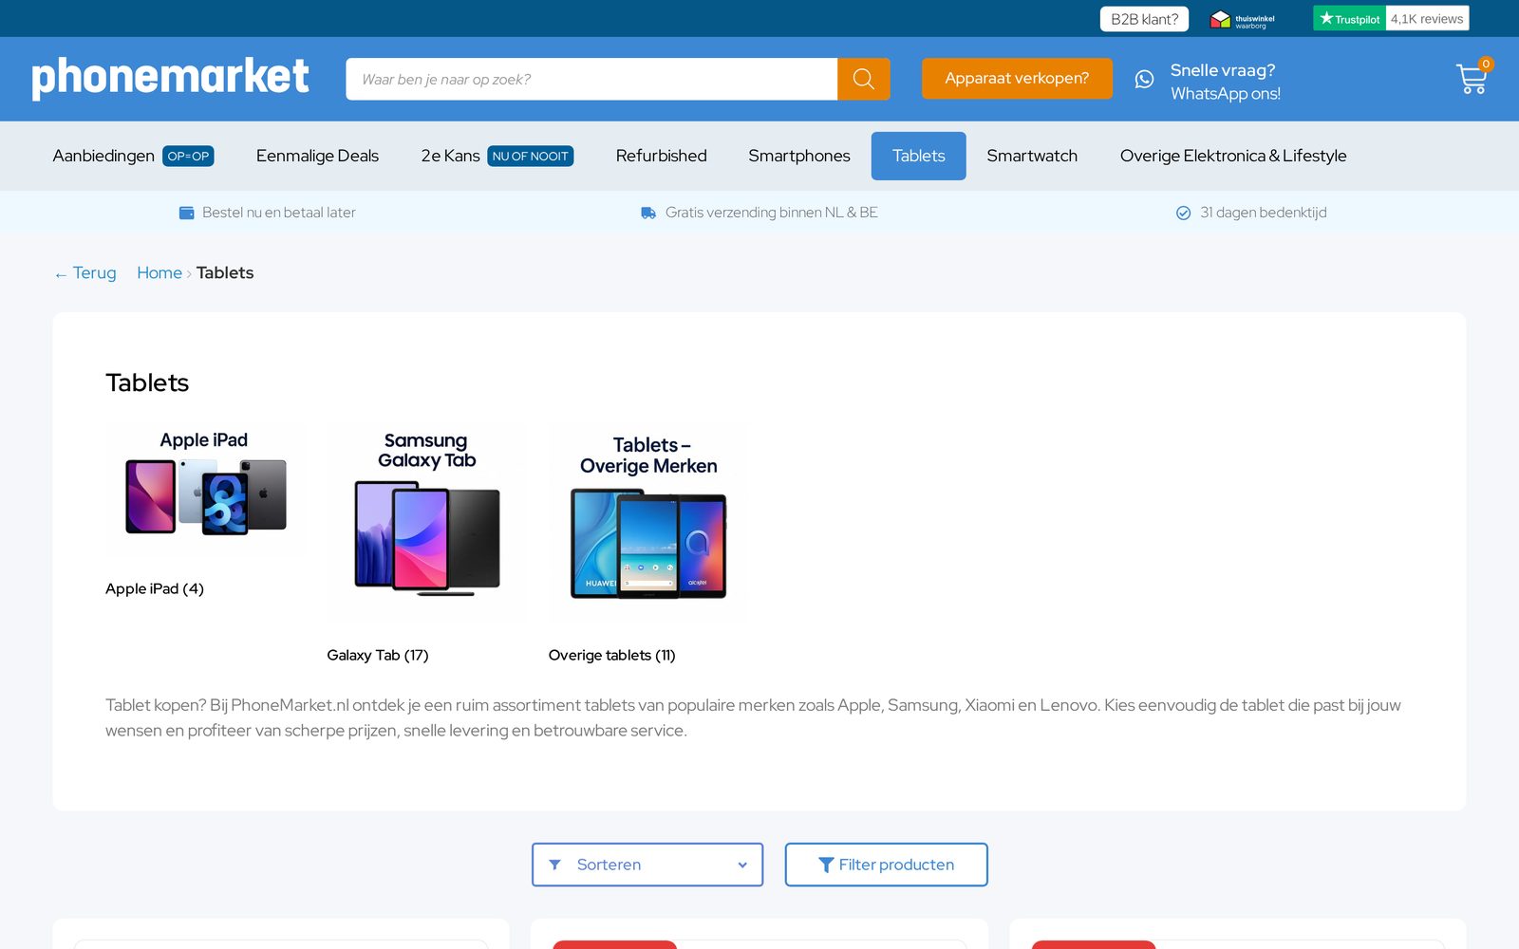Open the Trustpilot 4,1K reviews badge
The image size is (1519, 949).
(x=1391, y=18)
